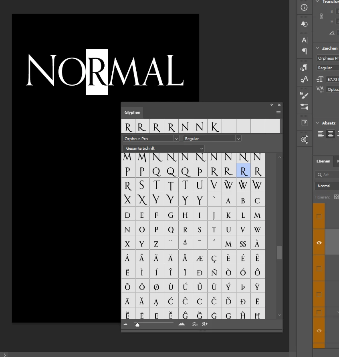The image size is (339, 357).
Task: Click the Orpheus Pro font field in Zeichen
Action: 327,58
